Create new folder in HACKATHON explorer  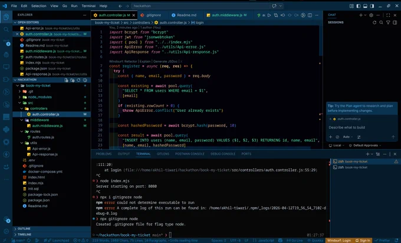click(73, 80)
